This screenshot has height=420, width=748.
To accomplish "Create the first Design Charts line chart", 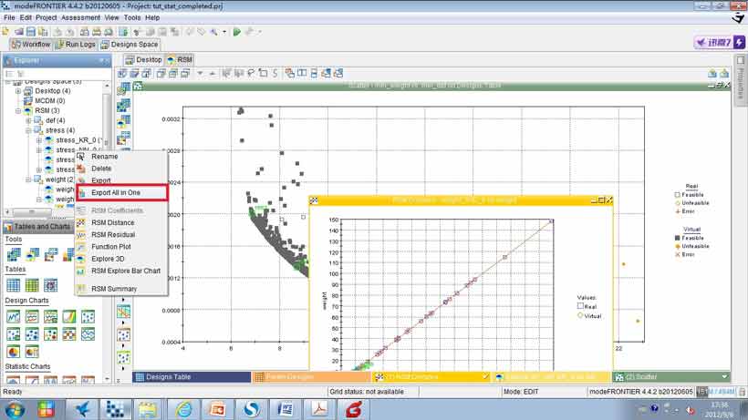I will click(14, 316).
